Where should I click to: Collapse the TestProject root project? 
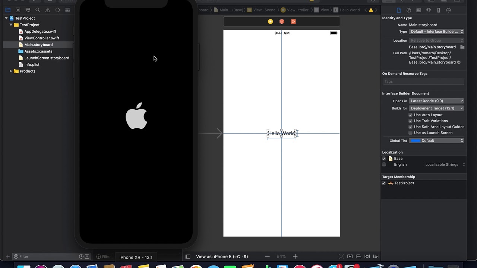(x=6, y=18)
